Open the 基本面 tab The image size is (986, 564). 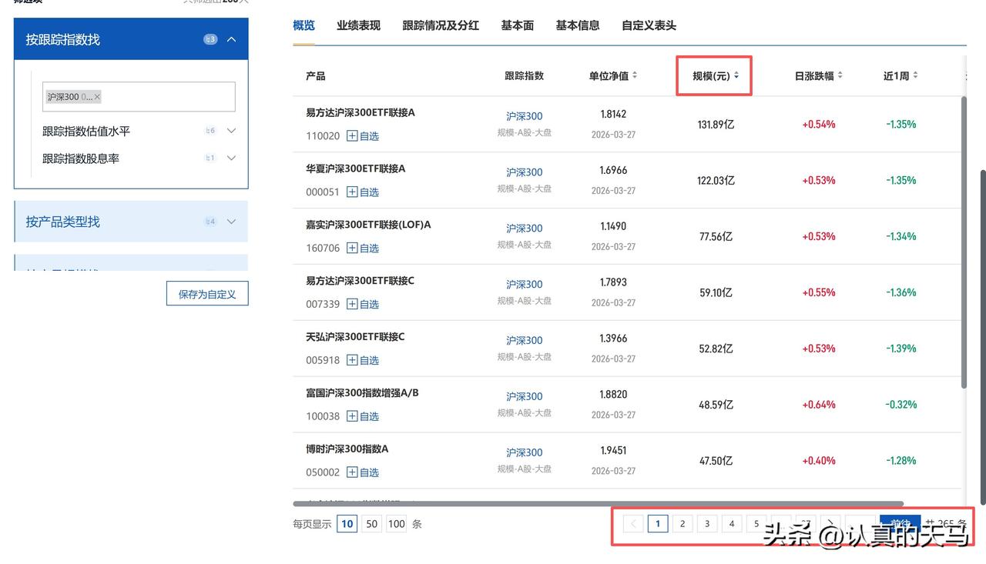tap(517, 25)
